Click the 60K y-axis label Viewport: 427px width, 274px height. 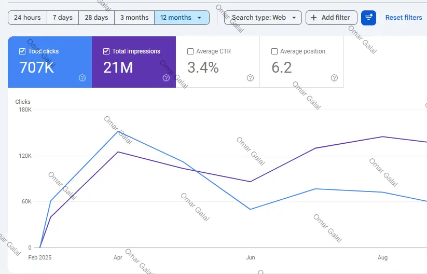[26, 201]
